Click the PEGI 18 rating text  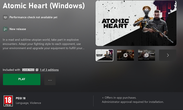(x=21, y=98)
